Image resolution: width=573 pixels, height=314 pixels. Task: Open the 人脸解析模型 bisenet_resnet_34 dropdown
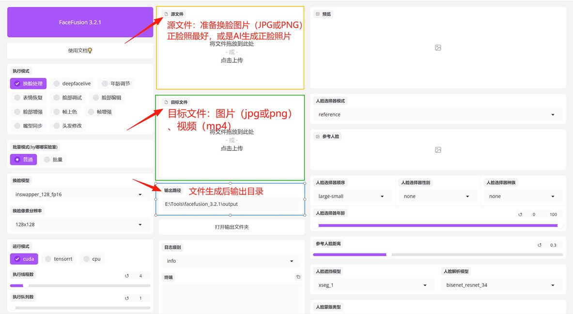tap(502, 285)
